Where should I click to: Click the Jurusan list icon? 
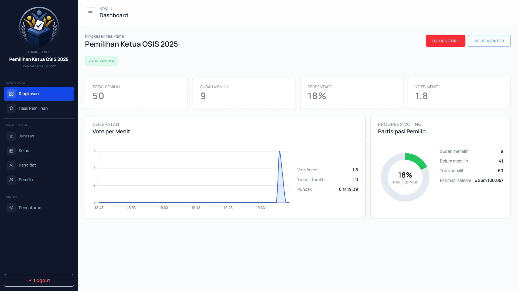11,136
